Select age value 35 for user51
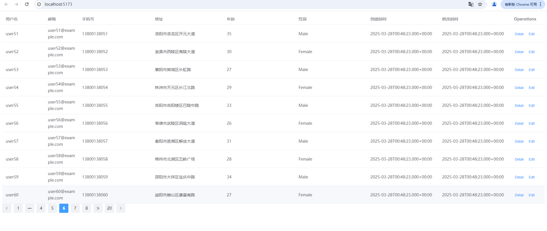 point(229,34)
